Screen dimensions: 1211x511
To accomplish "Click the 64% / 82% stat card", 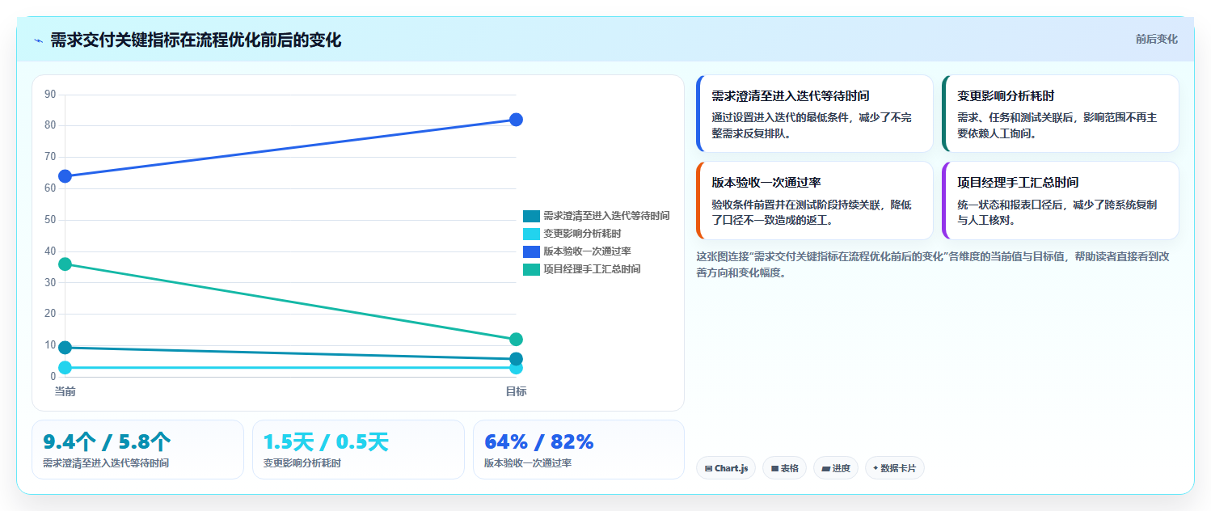I will click(579, 450).
